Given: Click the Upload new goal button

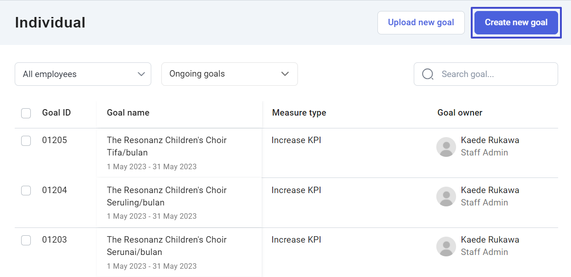Looking at the screenshot, I should (x=421, y=22).
